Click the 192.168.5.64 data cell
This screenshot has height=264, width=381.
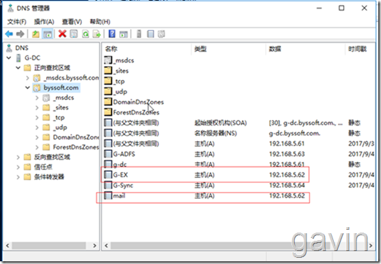click(x=287, y=185)
